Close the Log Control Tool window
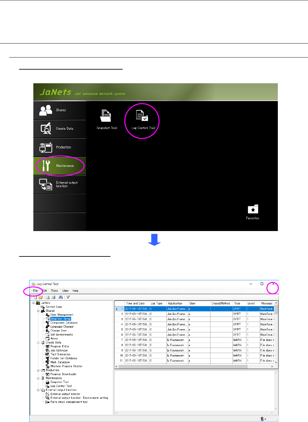The height and width of the screenshot is (422, 308). [x=273, y=284]
